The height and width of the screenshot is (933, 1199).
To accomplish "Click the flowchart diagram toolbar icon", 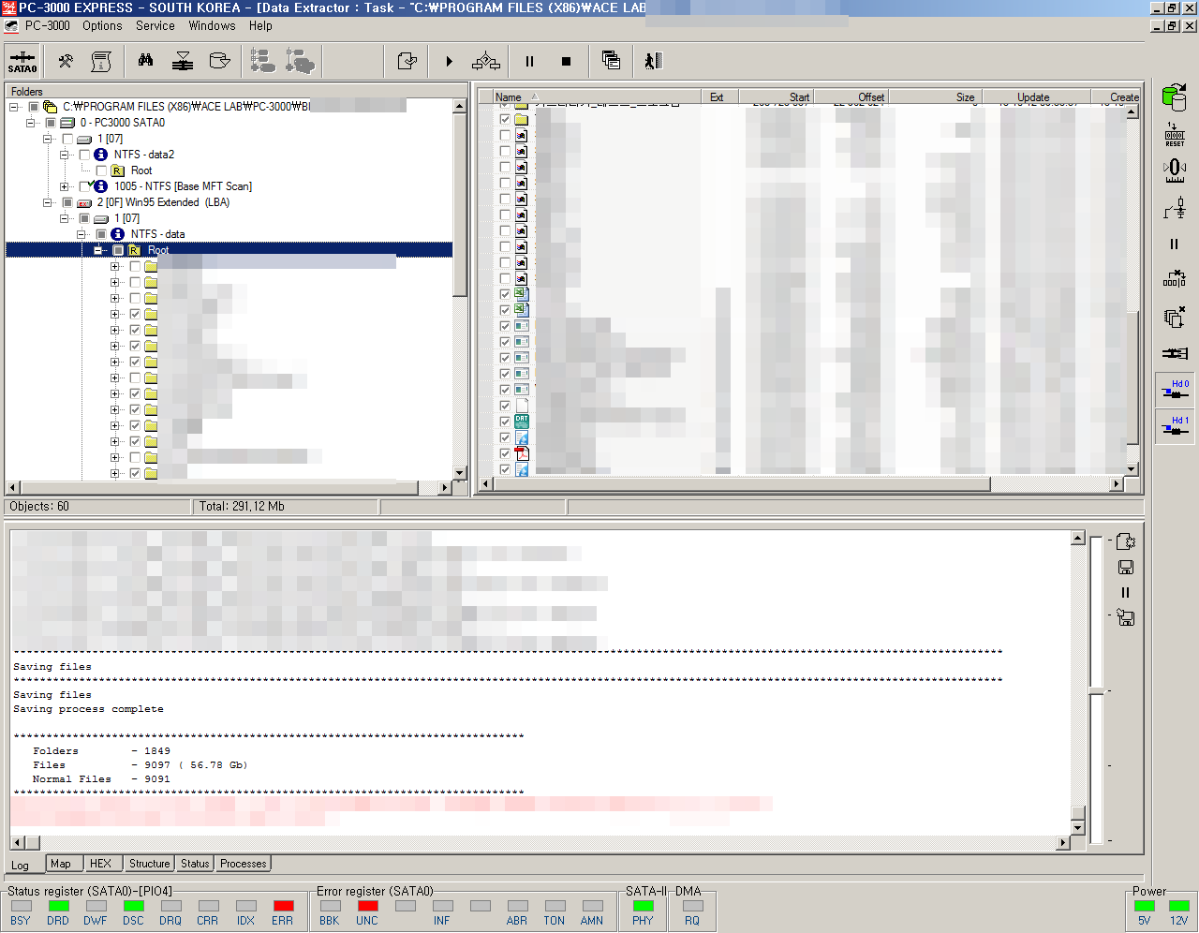I will 486,61.
